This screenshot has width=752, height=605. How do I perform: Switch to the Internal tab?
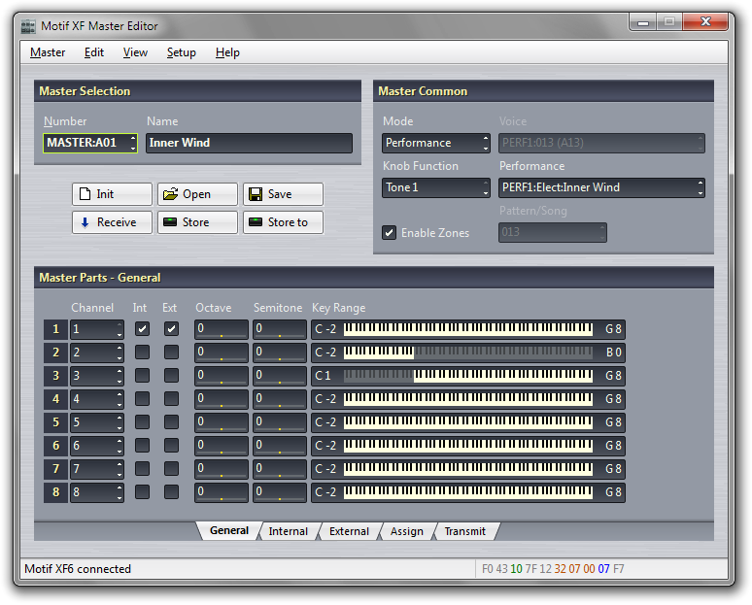click(x=289, y=531)
